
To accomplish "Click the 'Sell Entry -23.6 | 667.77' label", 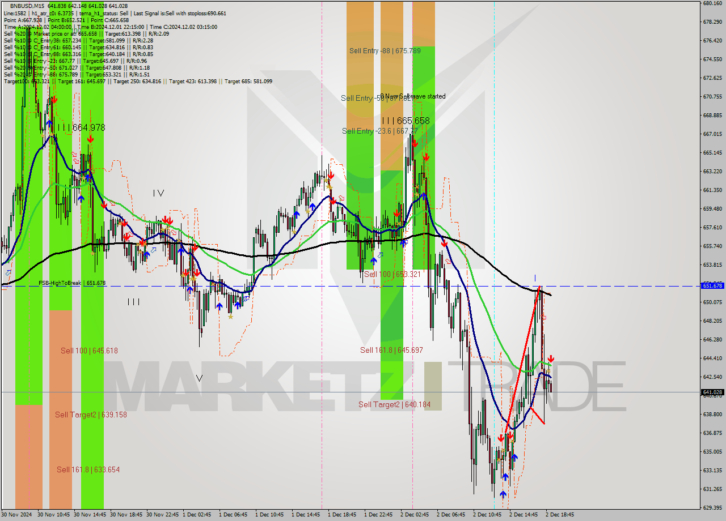I will (379, 131).
